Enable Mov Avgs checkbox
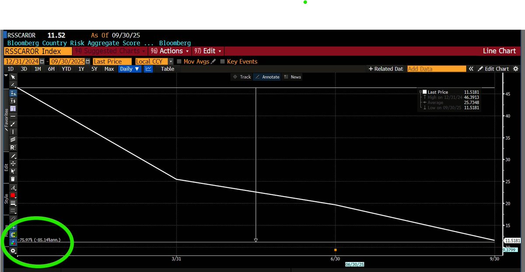 coord(179,62)
